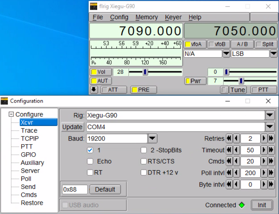This screenshot has height=214, width=279.
Task: Increase Retries by one step
Action: [264, 138]
